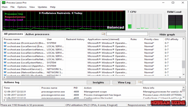The height and width of the screenshot is (107, 188).
Task: Sort by Priority class column
Action: (x=153, y=39)
